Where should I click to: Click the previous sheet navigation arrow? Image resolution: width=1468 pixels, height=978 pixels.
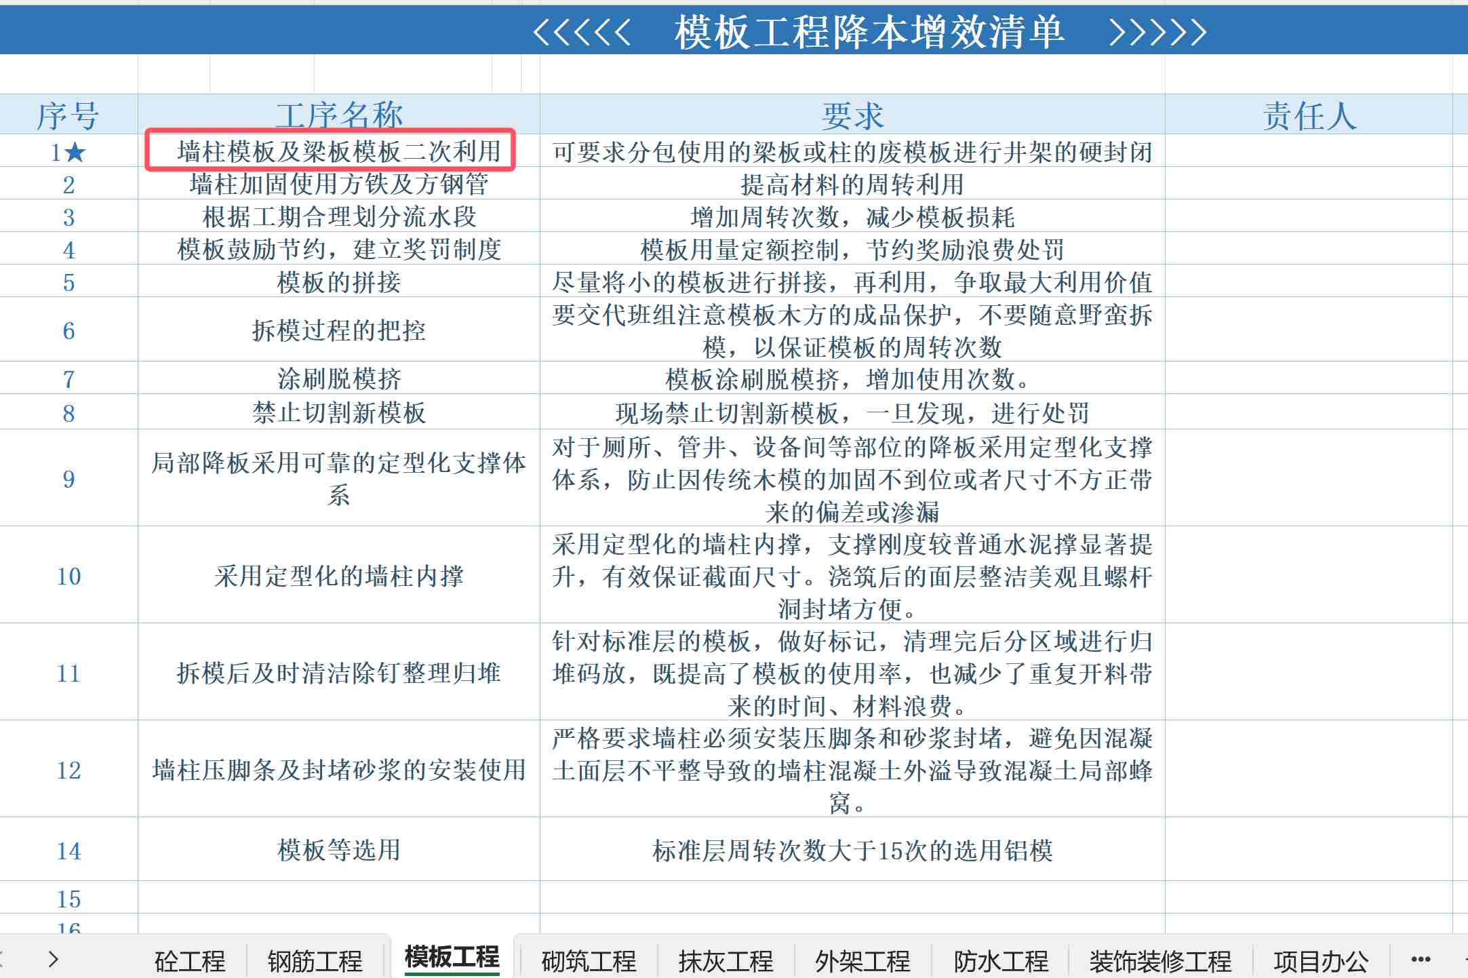coord(2,959)
